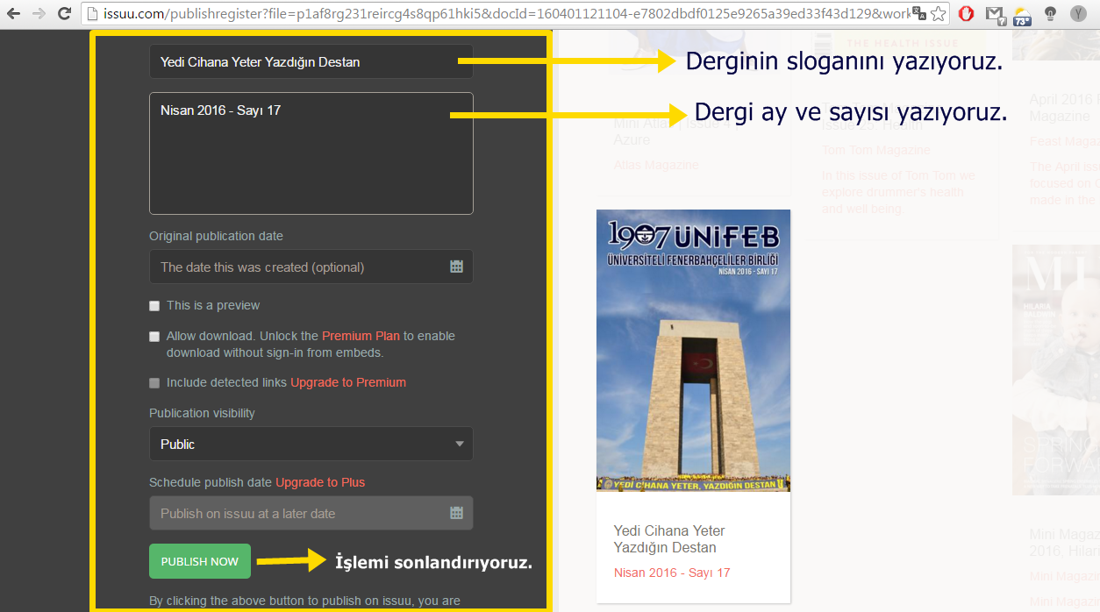Bookmark this page with the star icon
This screenshot has width=1100, height=612.
938,14
